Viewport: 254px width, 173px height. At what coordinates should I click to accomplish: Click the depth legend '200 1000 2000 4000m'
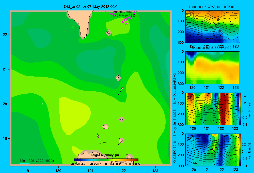pyautogui.click(x=37, y=161)
